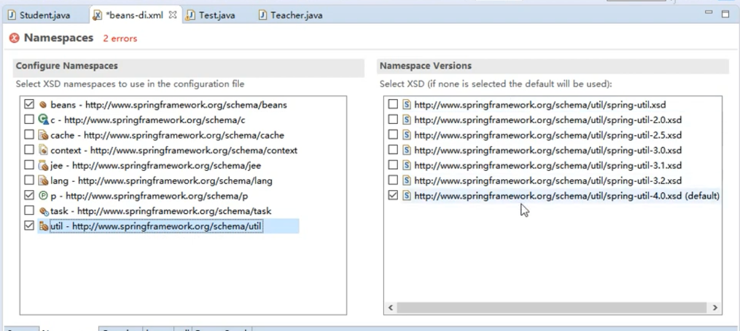Check the spring-util-3.2.xsd checkbox
The width and height of the screenshot is (740, 331).
tap(394, 180)
